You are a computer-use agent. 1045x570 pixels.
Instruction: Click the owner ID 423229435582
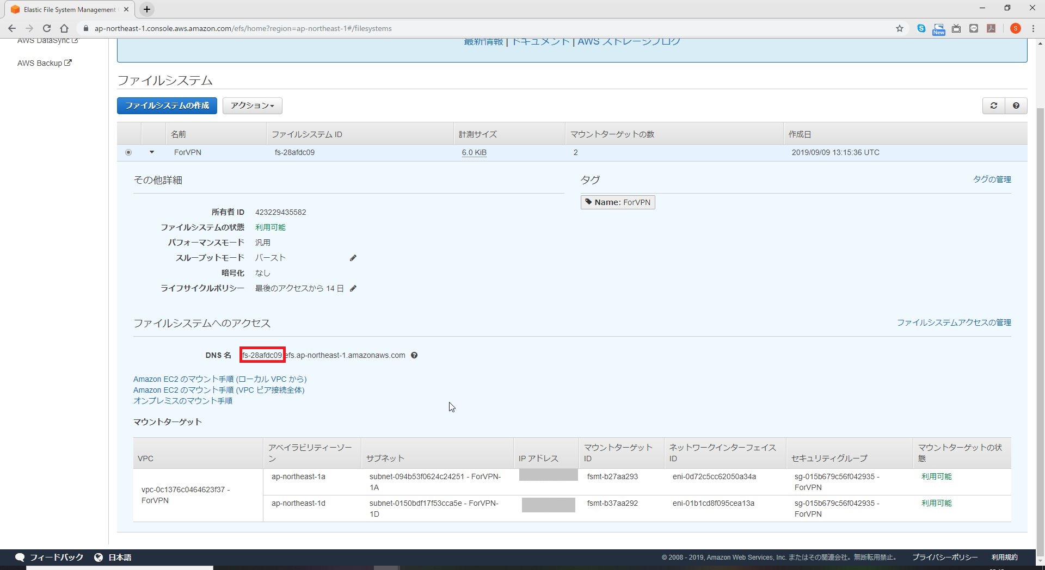point(280,212)
